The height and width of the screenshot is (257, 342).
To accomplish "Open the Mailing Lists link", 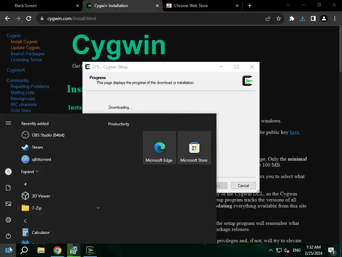I will [22, 92].
